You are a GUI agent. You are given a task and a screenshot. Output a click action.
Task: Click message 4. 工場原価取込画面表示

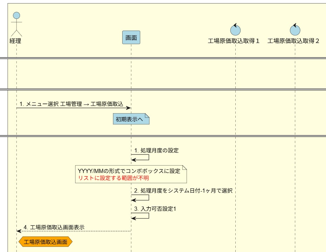(x=54, y=227)
